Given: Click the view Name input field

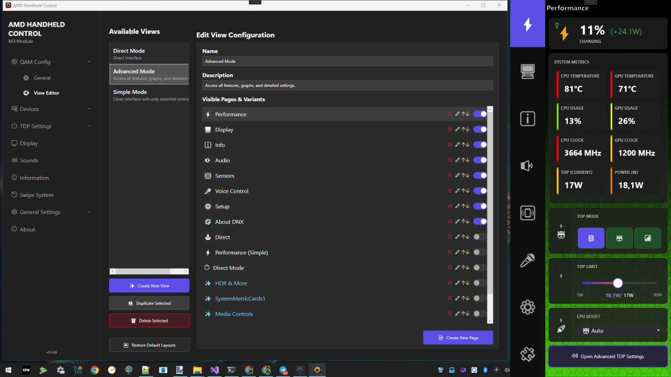Looking at the screenshot, I should 348,61.
